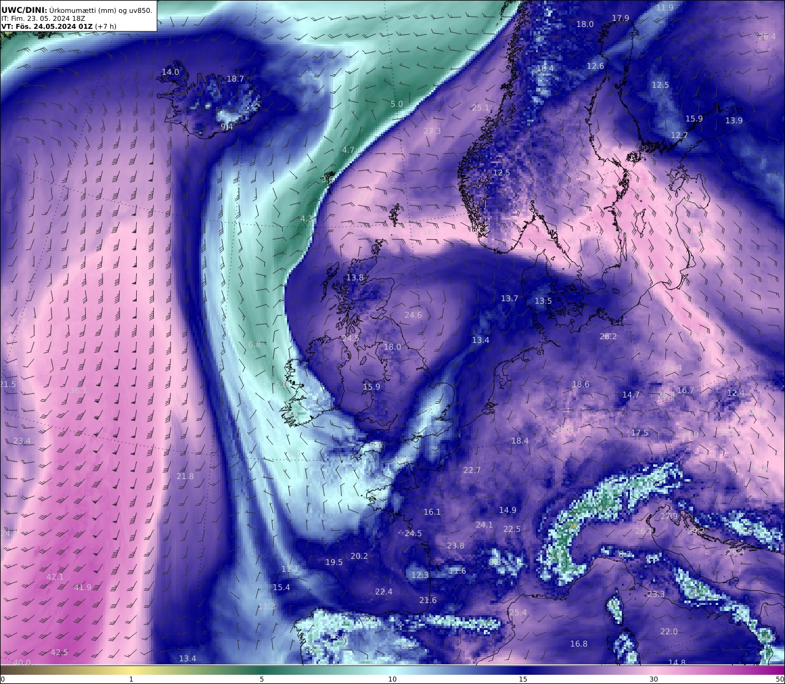
Task: Click the colorbar tick label 10
Action: tap(392, 679)
